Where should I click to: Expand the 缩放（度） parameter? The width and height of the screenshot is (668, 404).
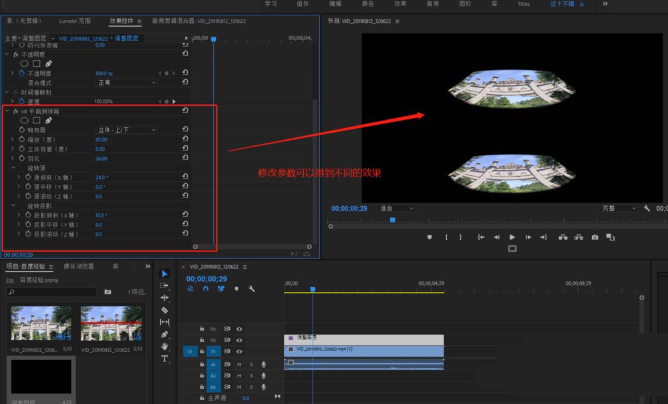tap(12, 140)
